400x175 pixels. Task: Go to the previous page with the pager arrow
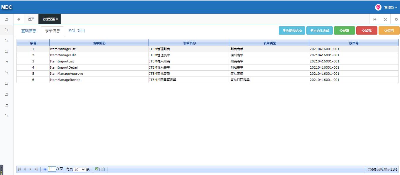[25, 169]
